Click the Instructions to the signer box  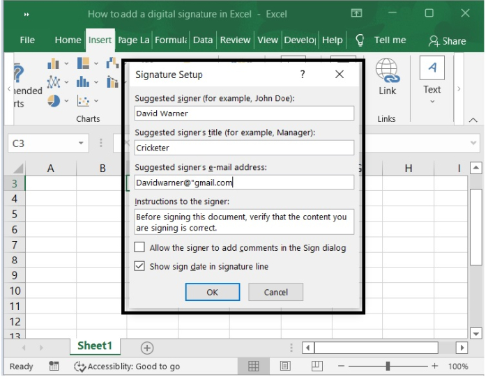244,222
